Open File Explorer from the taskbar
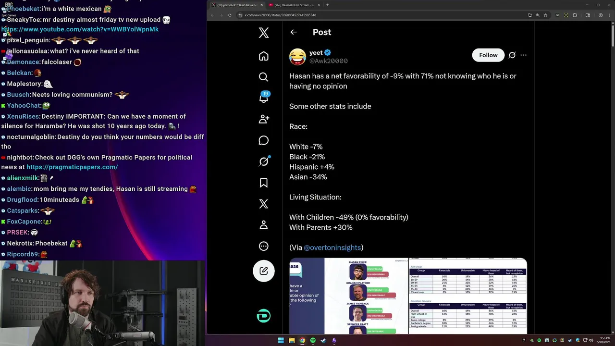615x346 pixels. coord(292,341)
